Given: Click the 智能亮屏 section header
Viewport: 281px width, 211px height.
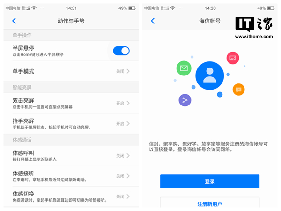Looking at the screenshot, I should pyautogui.click(x=22, y=88).
